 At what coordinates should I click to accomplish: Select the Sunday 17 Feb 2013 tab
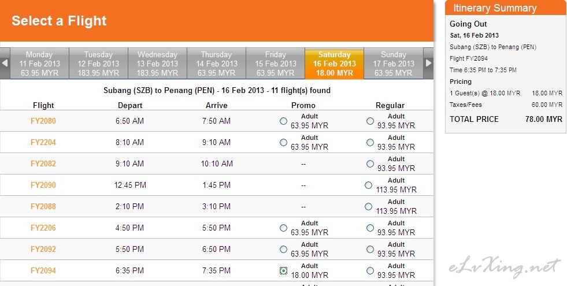click(x=394, y=64)
